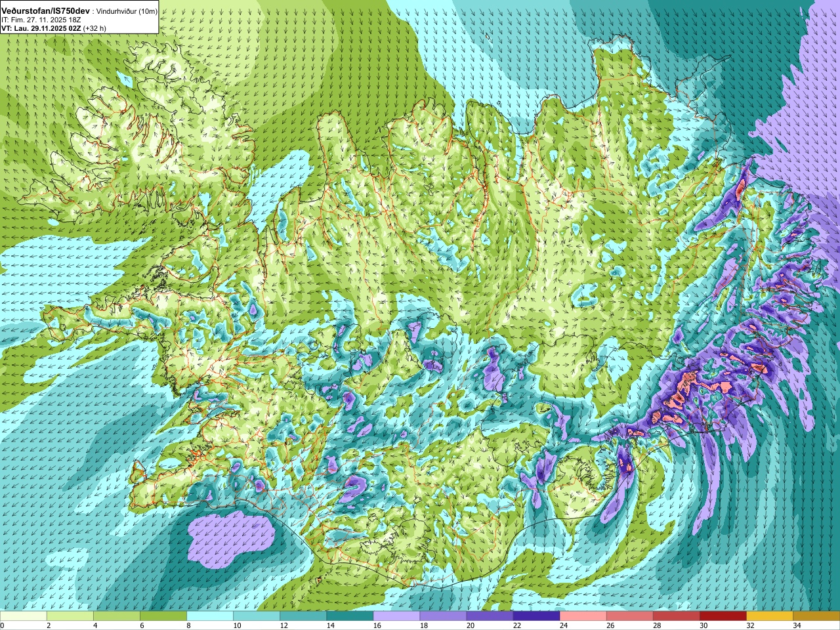This screenshot has width=840, height=630.
Task: Choose the cyan 10–12 legend swatch
Action: tap(257, 617)
